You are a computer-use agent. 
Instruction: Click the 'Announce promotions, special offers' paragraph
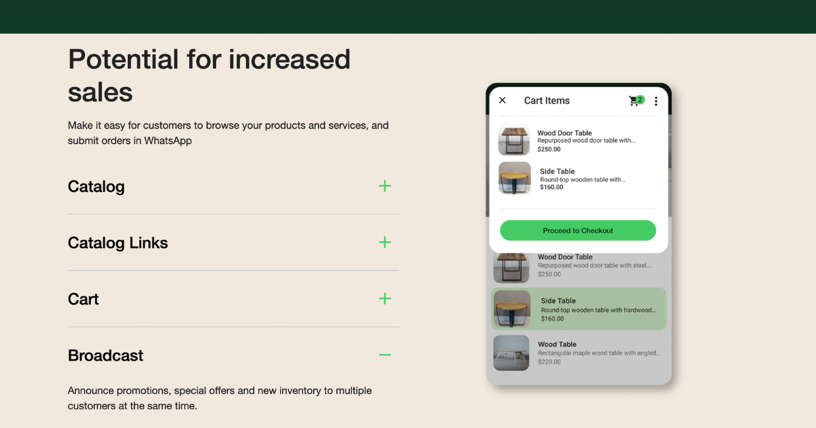tap(220, 399)
